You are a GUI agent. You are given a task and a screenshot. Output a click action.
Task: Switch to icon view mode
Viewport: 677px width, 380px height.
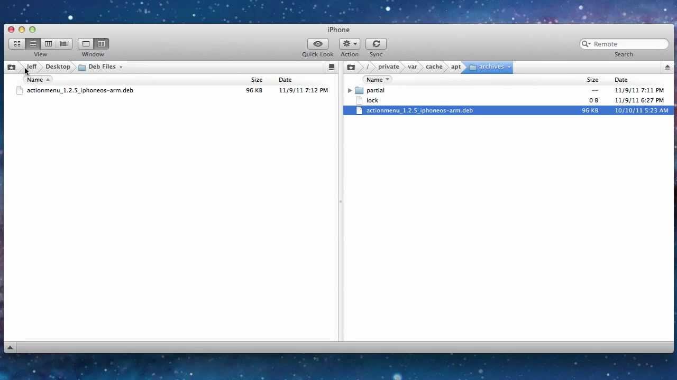[x=17, y=44]
